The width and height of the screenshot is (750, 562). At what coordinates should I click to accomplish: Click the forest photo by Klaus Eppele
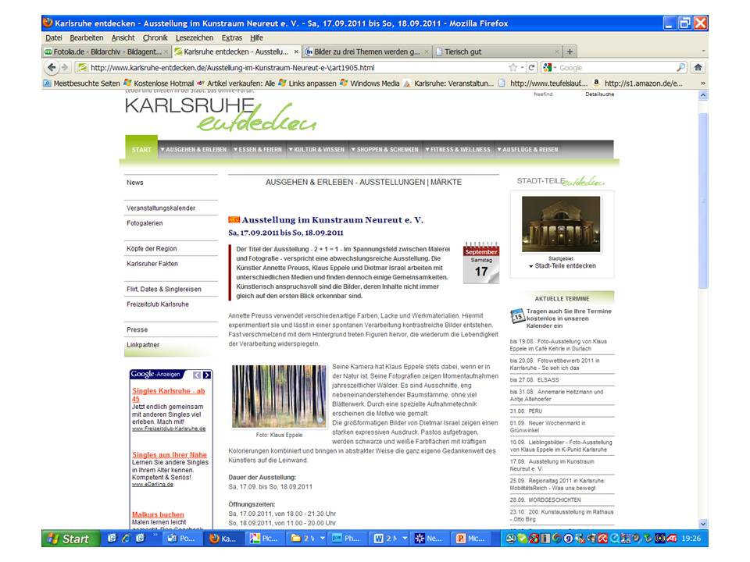pyautogui.click(x=279, y=396)
